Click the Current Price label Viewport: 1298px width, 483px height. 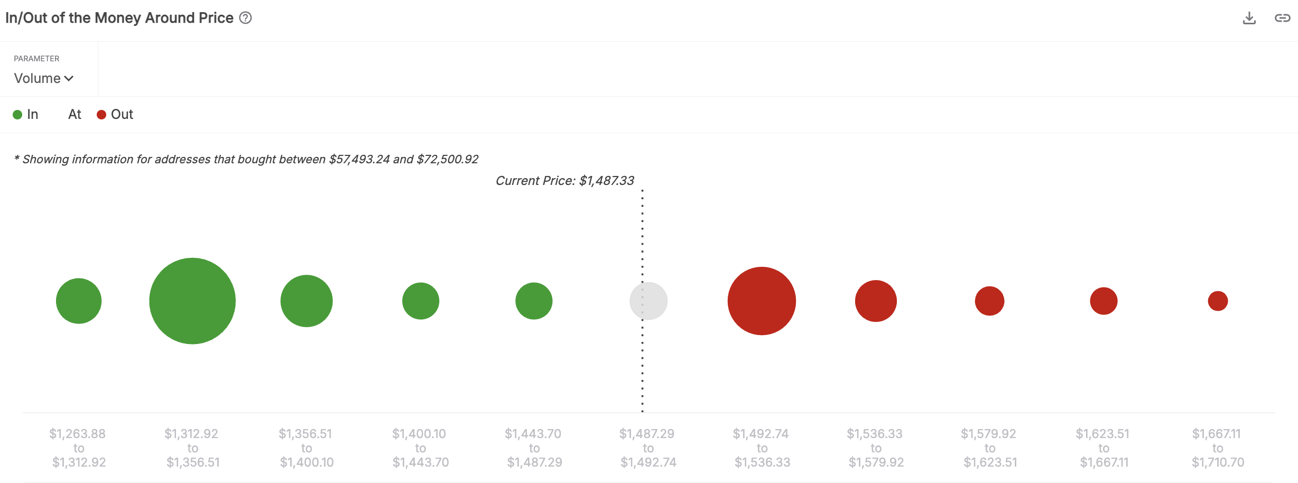pyautogui.click(x=564, y=181)
